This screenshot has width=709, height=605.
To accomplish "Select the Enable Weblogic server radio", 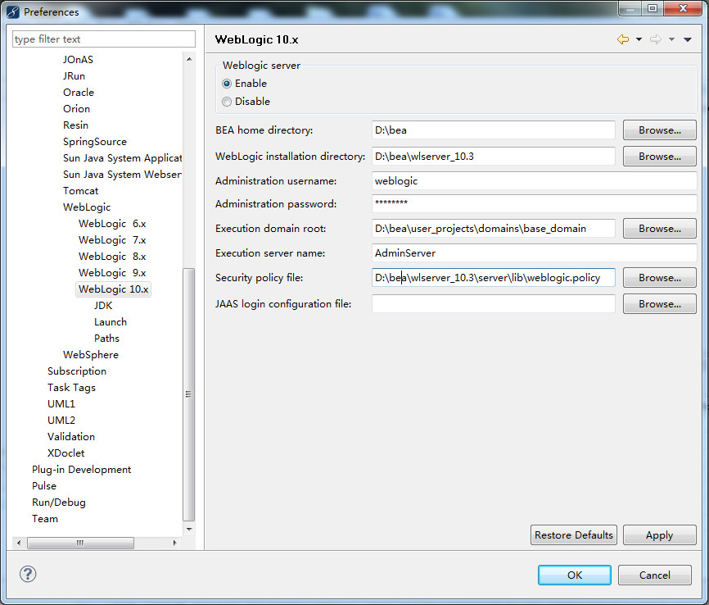I will (227, 84).
